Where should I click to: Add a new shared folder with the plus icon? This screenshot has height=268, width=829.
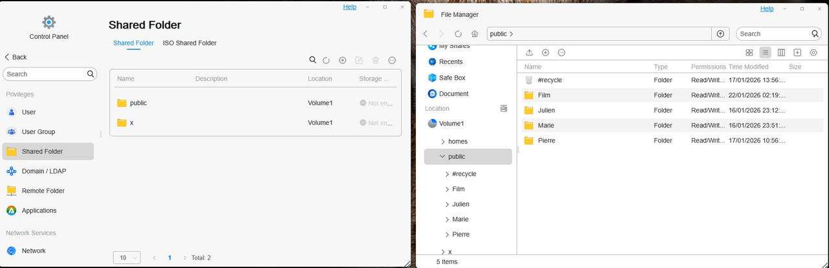click(343, 60)
